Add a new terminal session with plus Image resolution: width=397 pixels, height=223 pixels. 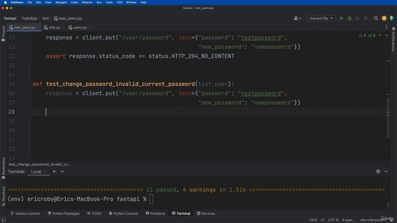point(54,172)
